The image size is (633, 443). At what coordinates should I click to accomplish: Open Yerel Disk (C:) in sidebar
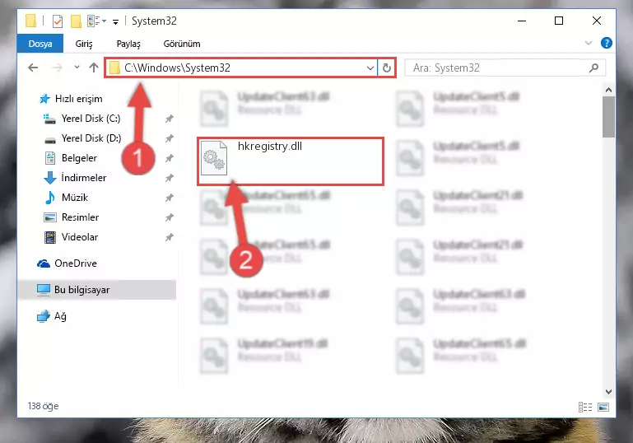(83, 119)
